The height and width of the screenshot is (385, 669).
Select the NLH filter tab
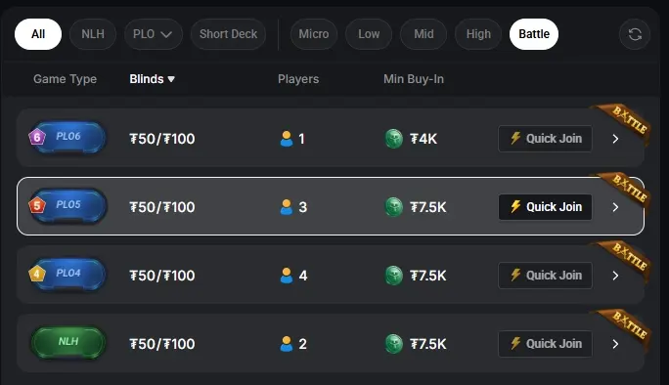pyautogui.click(x=93, y=34)
